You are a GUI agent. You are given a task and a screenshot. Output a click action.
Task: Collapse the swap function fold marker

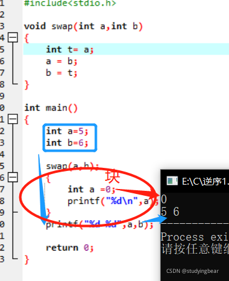[x=13, y=37]
